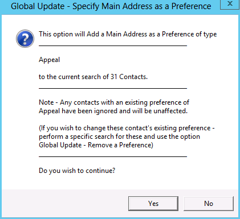
Task: Click the word 'Preference' ending the title bar
Action: tap(191, 6)
